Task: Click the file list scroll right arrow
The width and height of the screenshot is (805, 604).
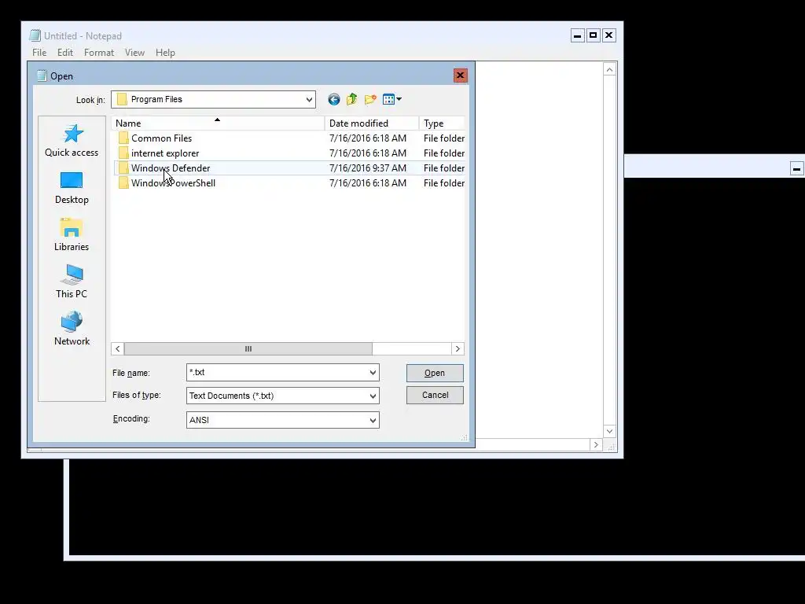Action: (458, 348)
